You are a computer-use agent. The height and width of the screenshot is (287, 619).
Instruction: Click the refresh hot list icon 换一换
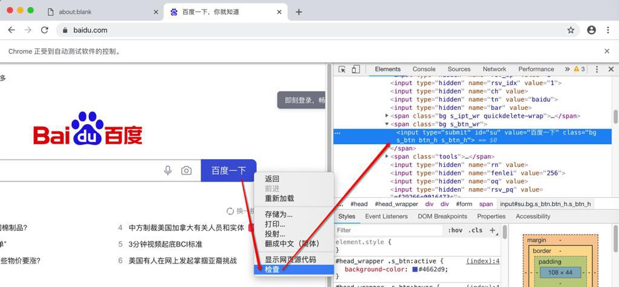(x=230, y=212)
